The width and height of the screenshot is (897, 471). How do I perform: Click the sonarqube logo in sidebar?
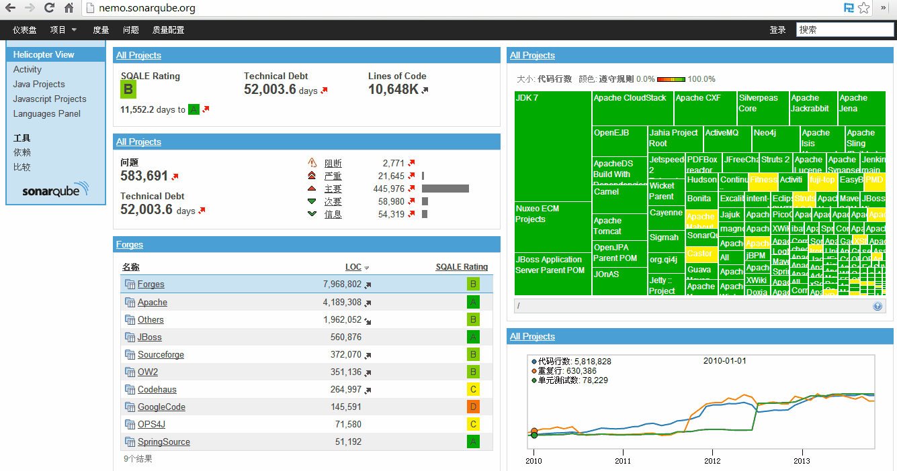(56, 190)
